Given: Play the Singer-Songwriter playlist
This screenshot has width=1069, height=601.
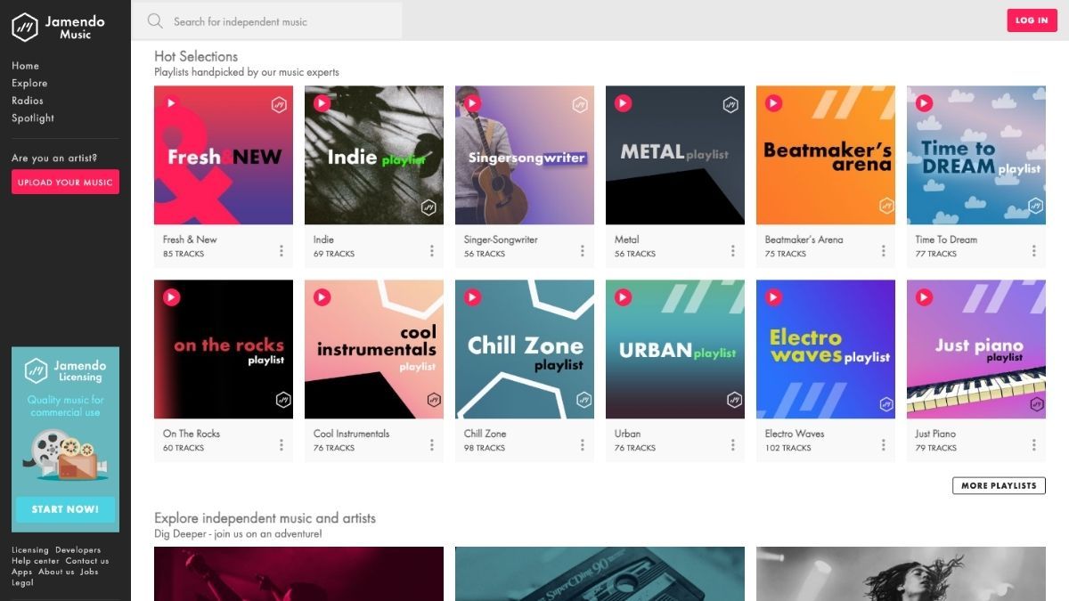Looking at the screenshot, I should point(472,103).
